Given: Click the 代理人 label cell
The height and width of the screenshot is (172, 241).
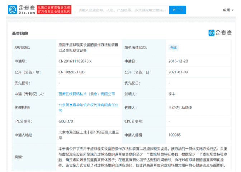Looking at the screenshot, I should click(x=144, y=107).
